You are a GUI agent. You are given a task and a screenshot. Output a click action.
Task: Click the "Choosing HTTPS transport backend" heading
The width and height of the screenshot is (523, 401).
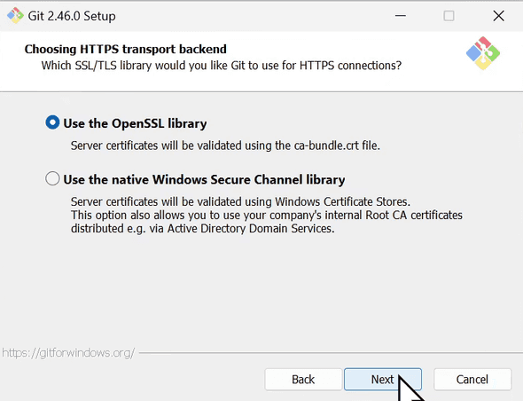[x=125, y=49]
